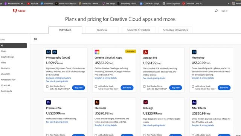Check Add Adobe Stock under Photography plan
Image resolution: width=241 pixels, height=136 pixels.
47,87
